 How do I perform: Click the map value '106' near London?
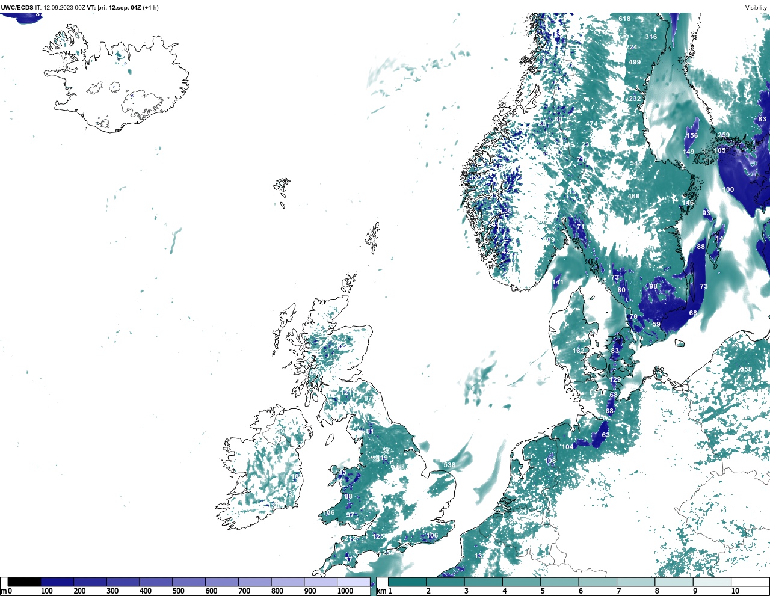pyautogui.click(x=432, y=535)
